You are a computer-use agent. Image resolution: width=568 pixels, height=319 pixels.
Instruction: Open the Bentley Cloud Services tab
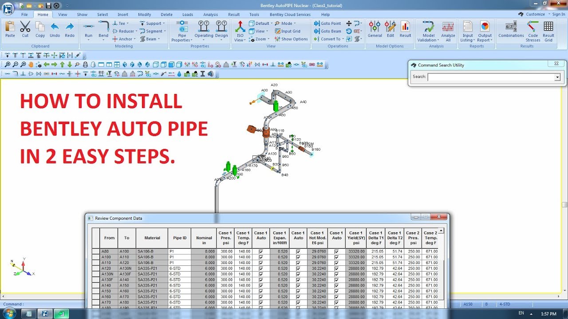pyautogui.click(x=290, y=15)
